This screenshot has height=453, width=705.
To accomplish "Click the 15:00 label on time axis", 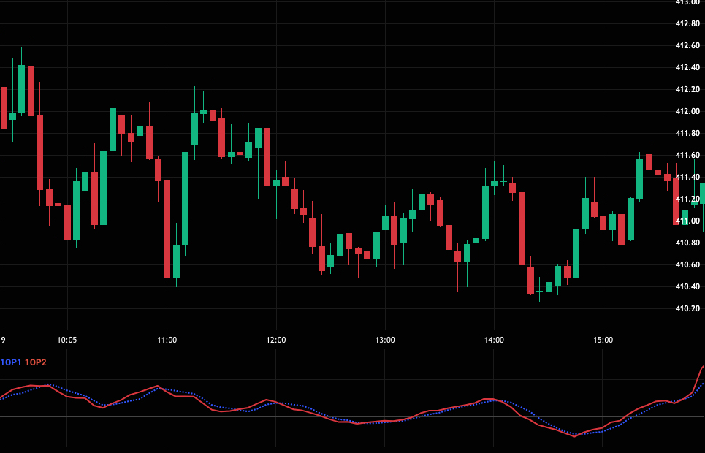I will point(603,340).
